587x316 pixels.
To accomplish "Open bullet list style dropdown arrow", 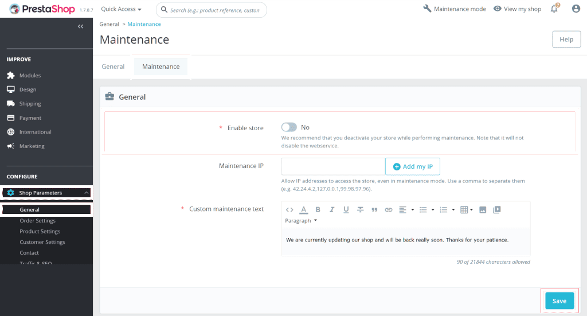I will 433,210.
